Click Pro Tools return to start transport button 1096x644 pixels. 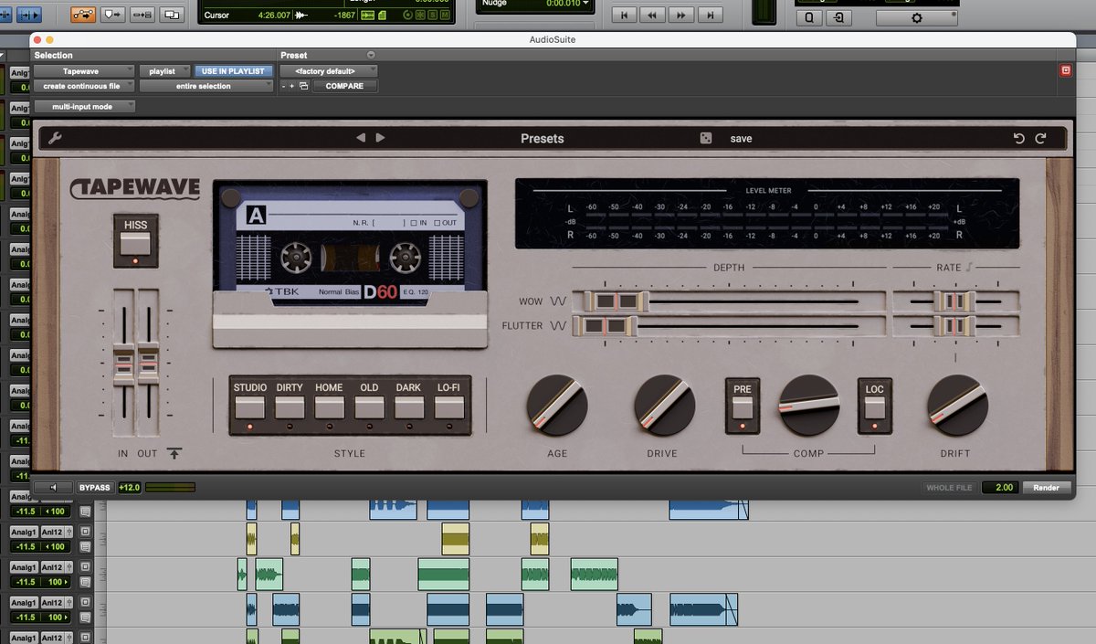(x=624, y=15)
